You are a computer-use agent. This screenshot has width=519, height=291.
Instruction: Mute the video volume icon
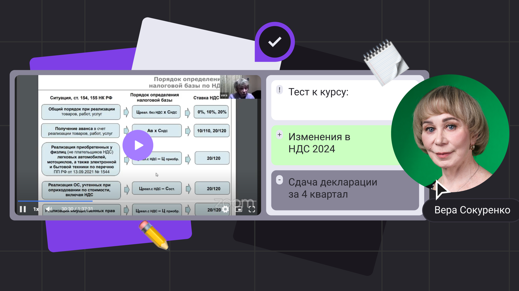[49, 209]
